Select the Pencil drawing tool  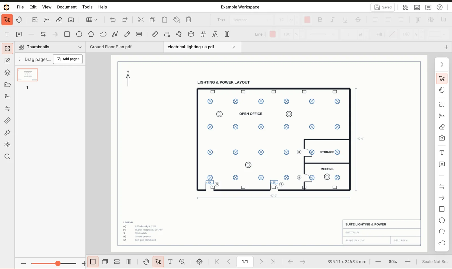127,34
